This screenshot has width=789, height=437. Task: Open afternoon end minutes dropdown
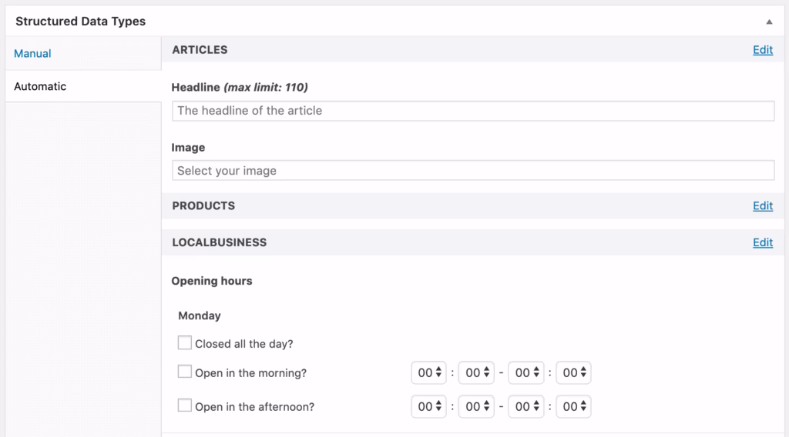[x=573, y=406]
